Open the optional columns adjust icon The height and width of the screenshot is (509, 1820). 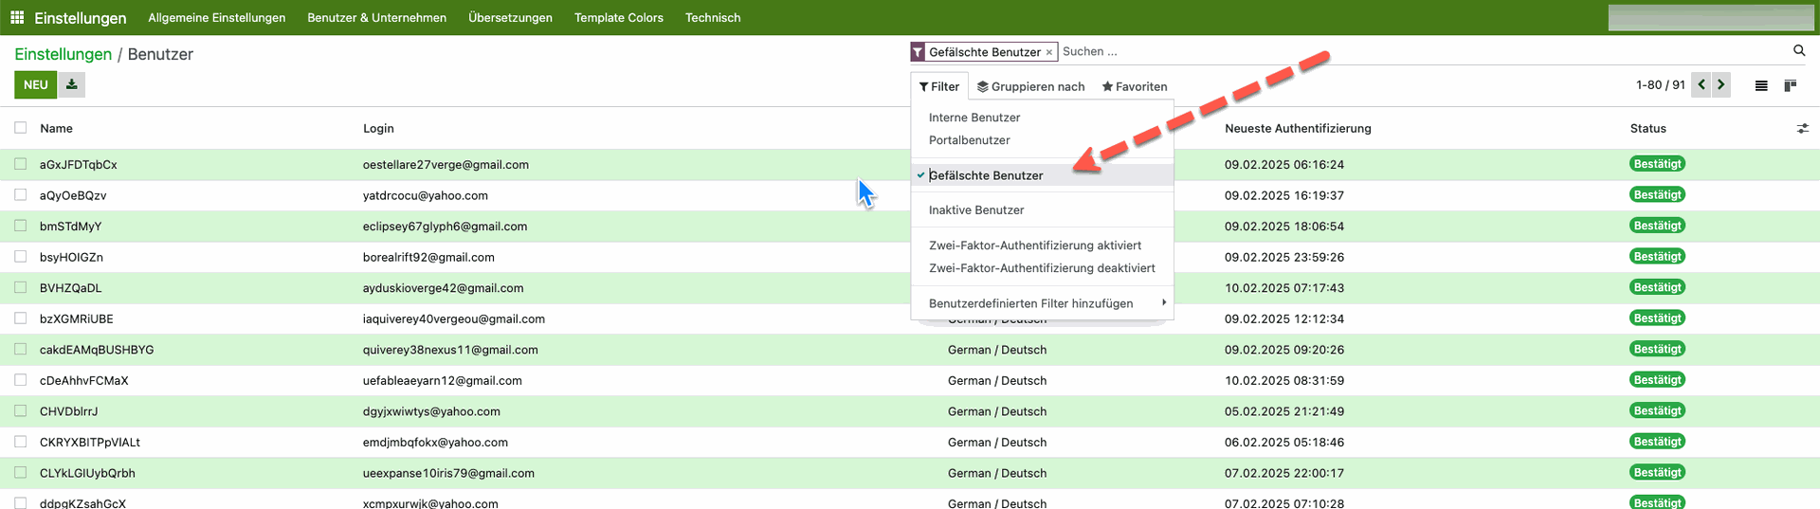tap(1802, 129)
